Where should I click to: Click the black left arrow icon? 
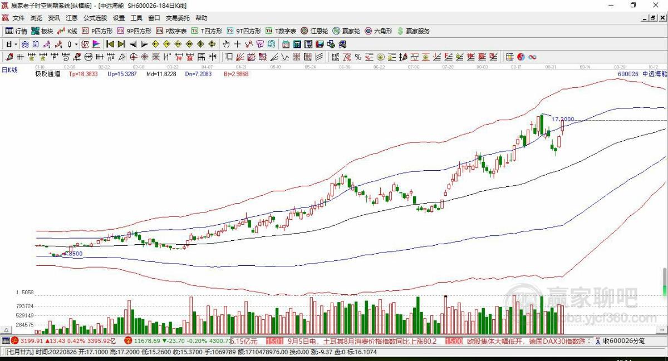133,44
